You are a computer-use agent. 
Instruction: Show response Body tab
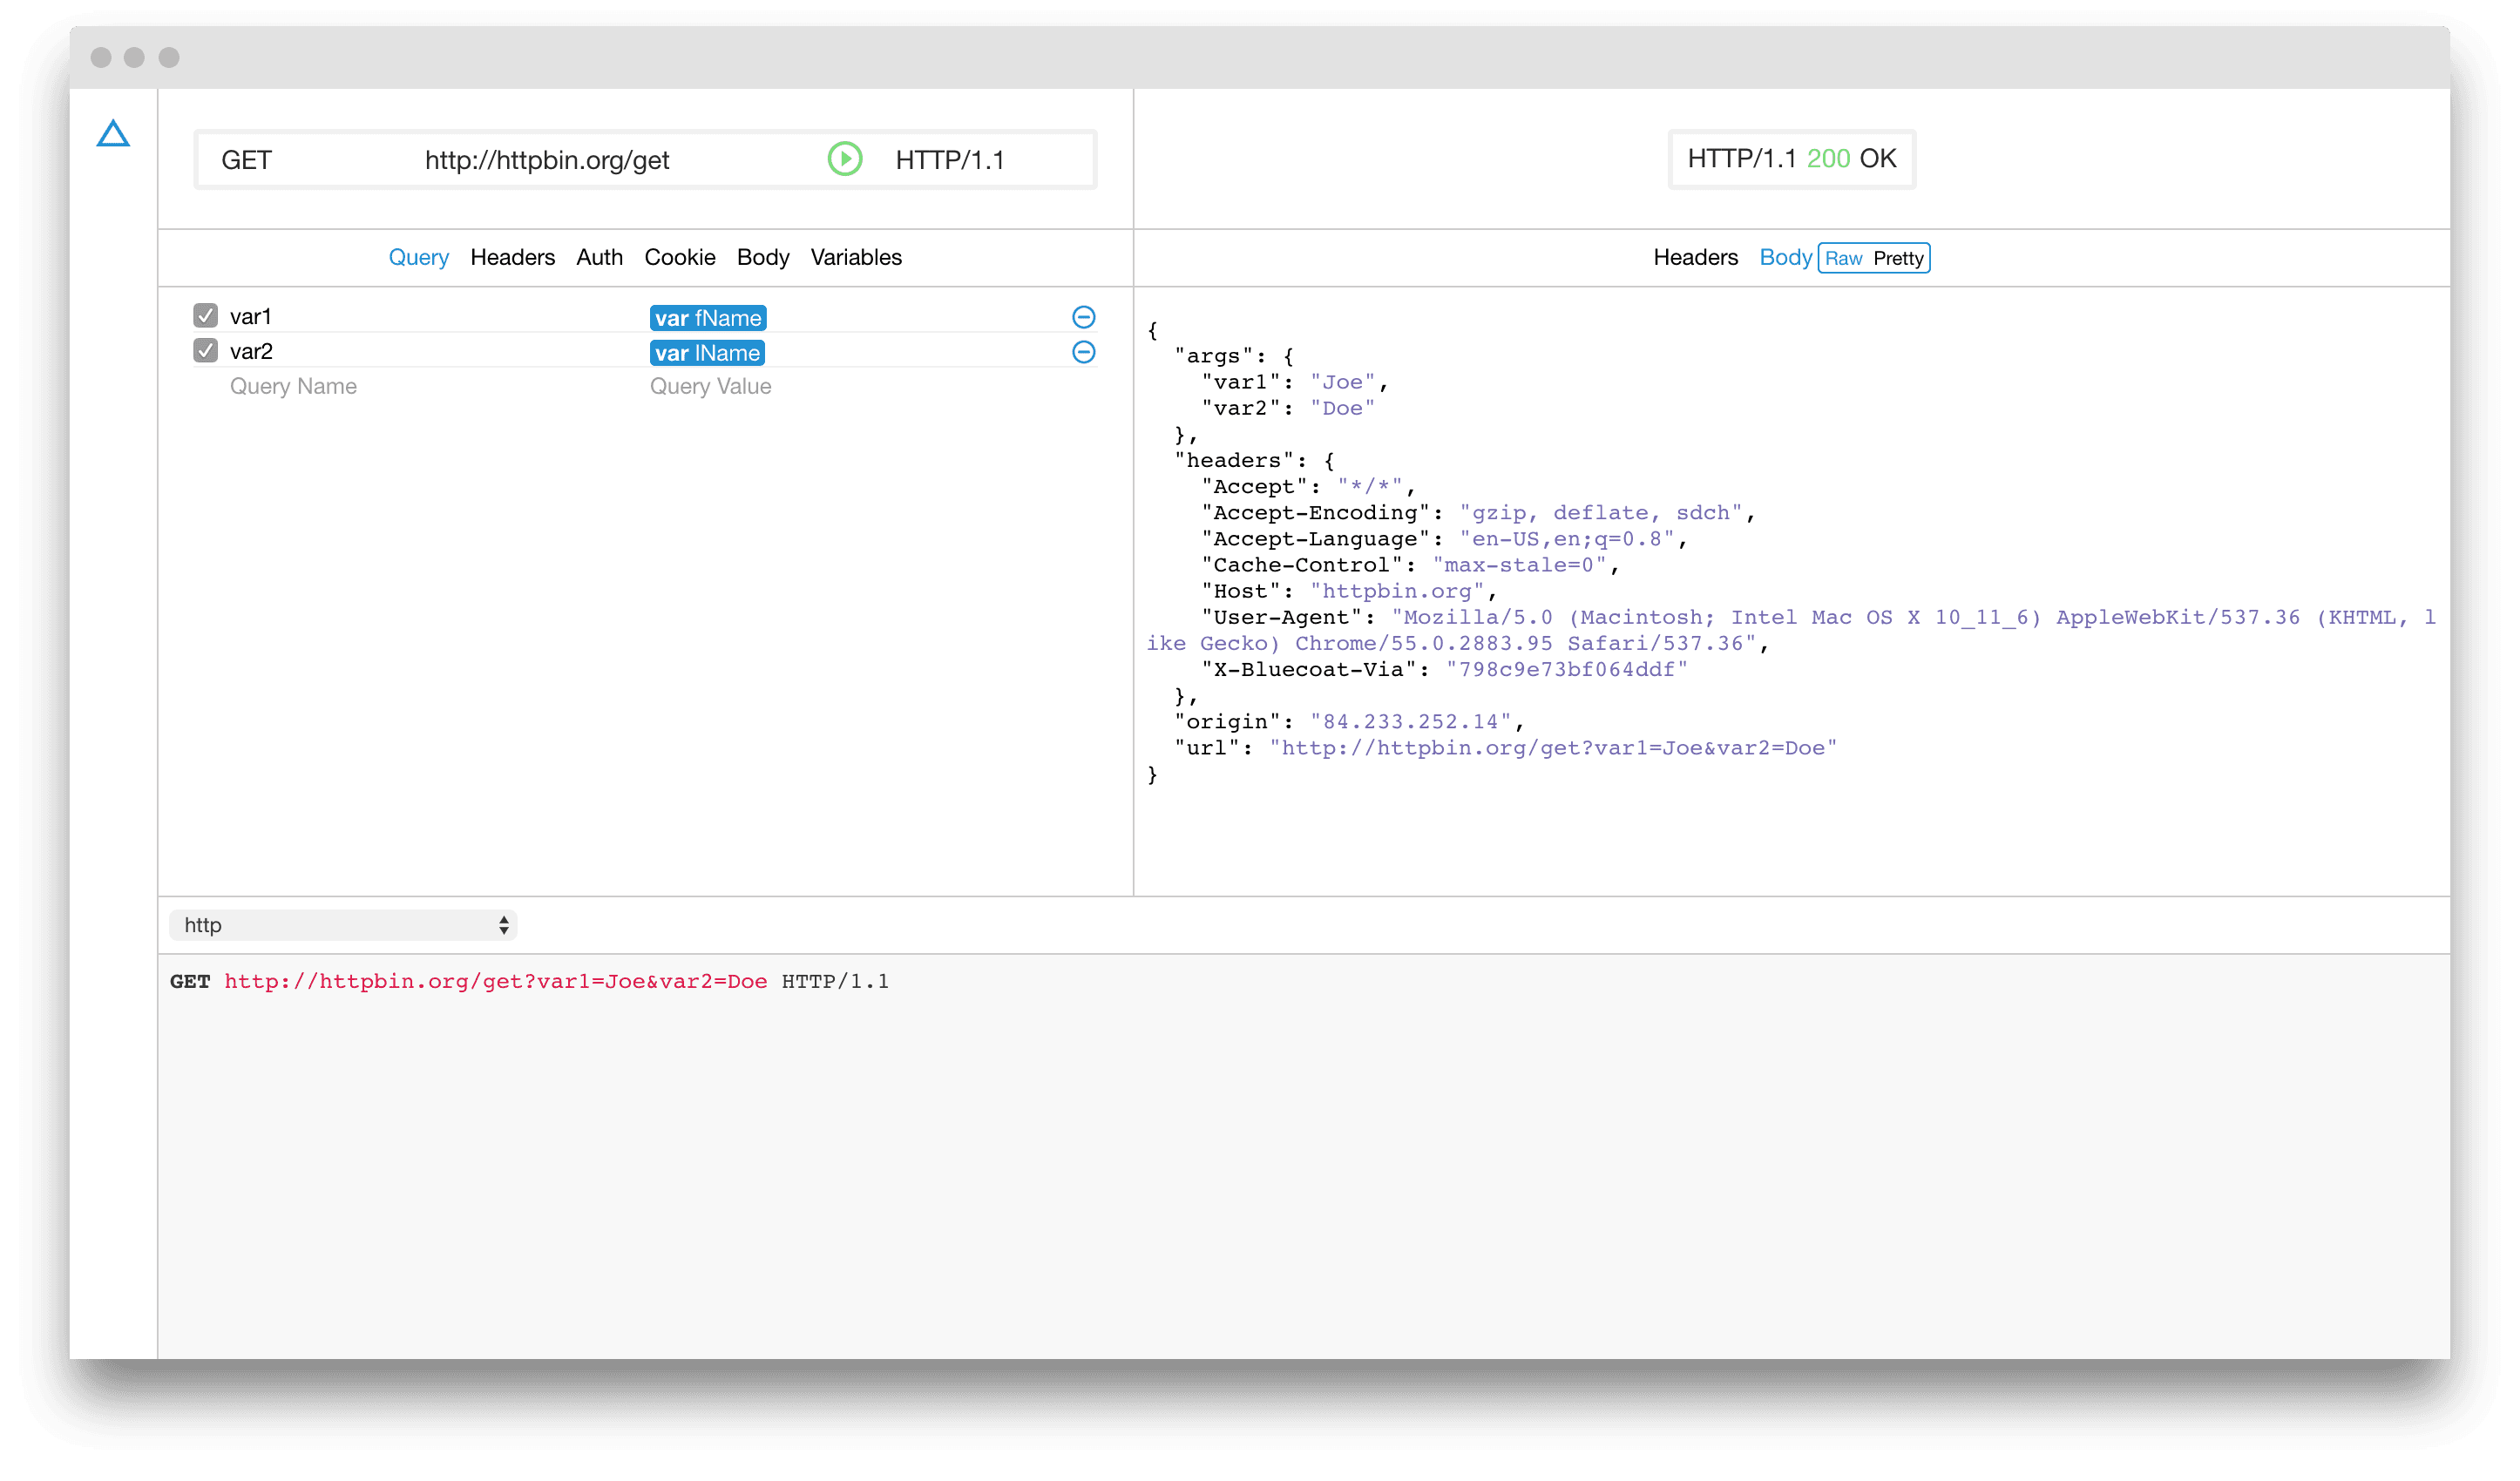click(1785, 257)
